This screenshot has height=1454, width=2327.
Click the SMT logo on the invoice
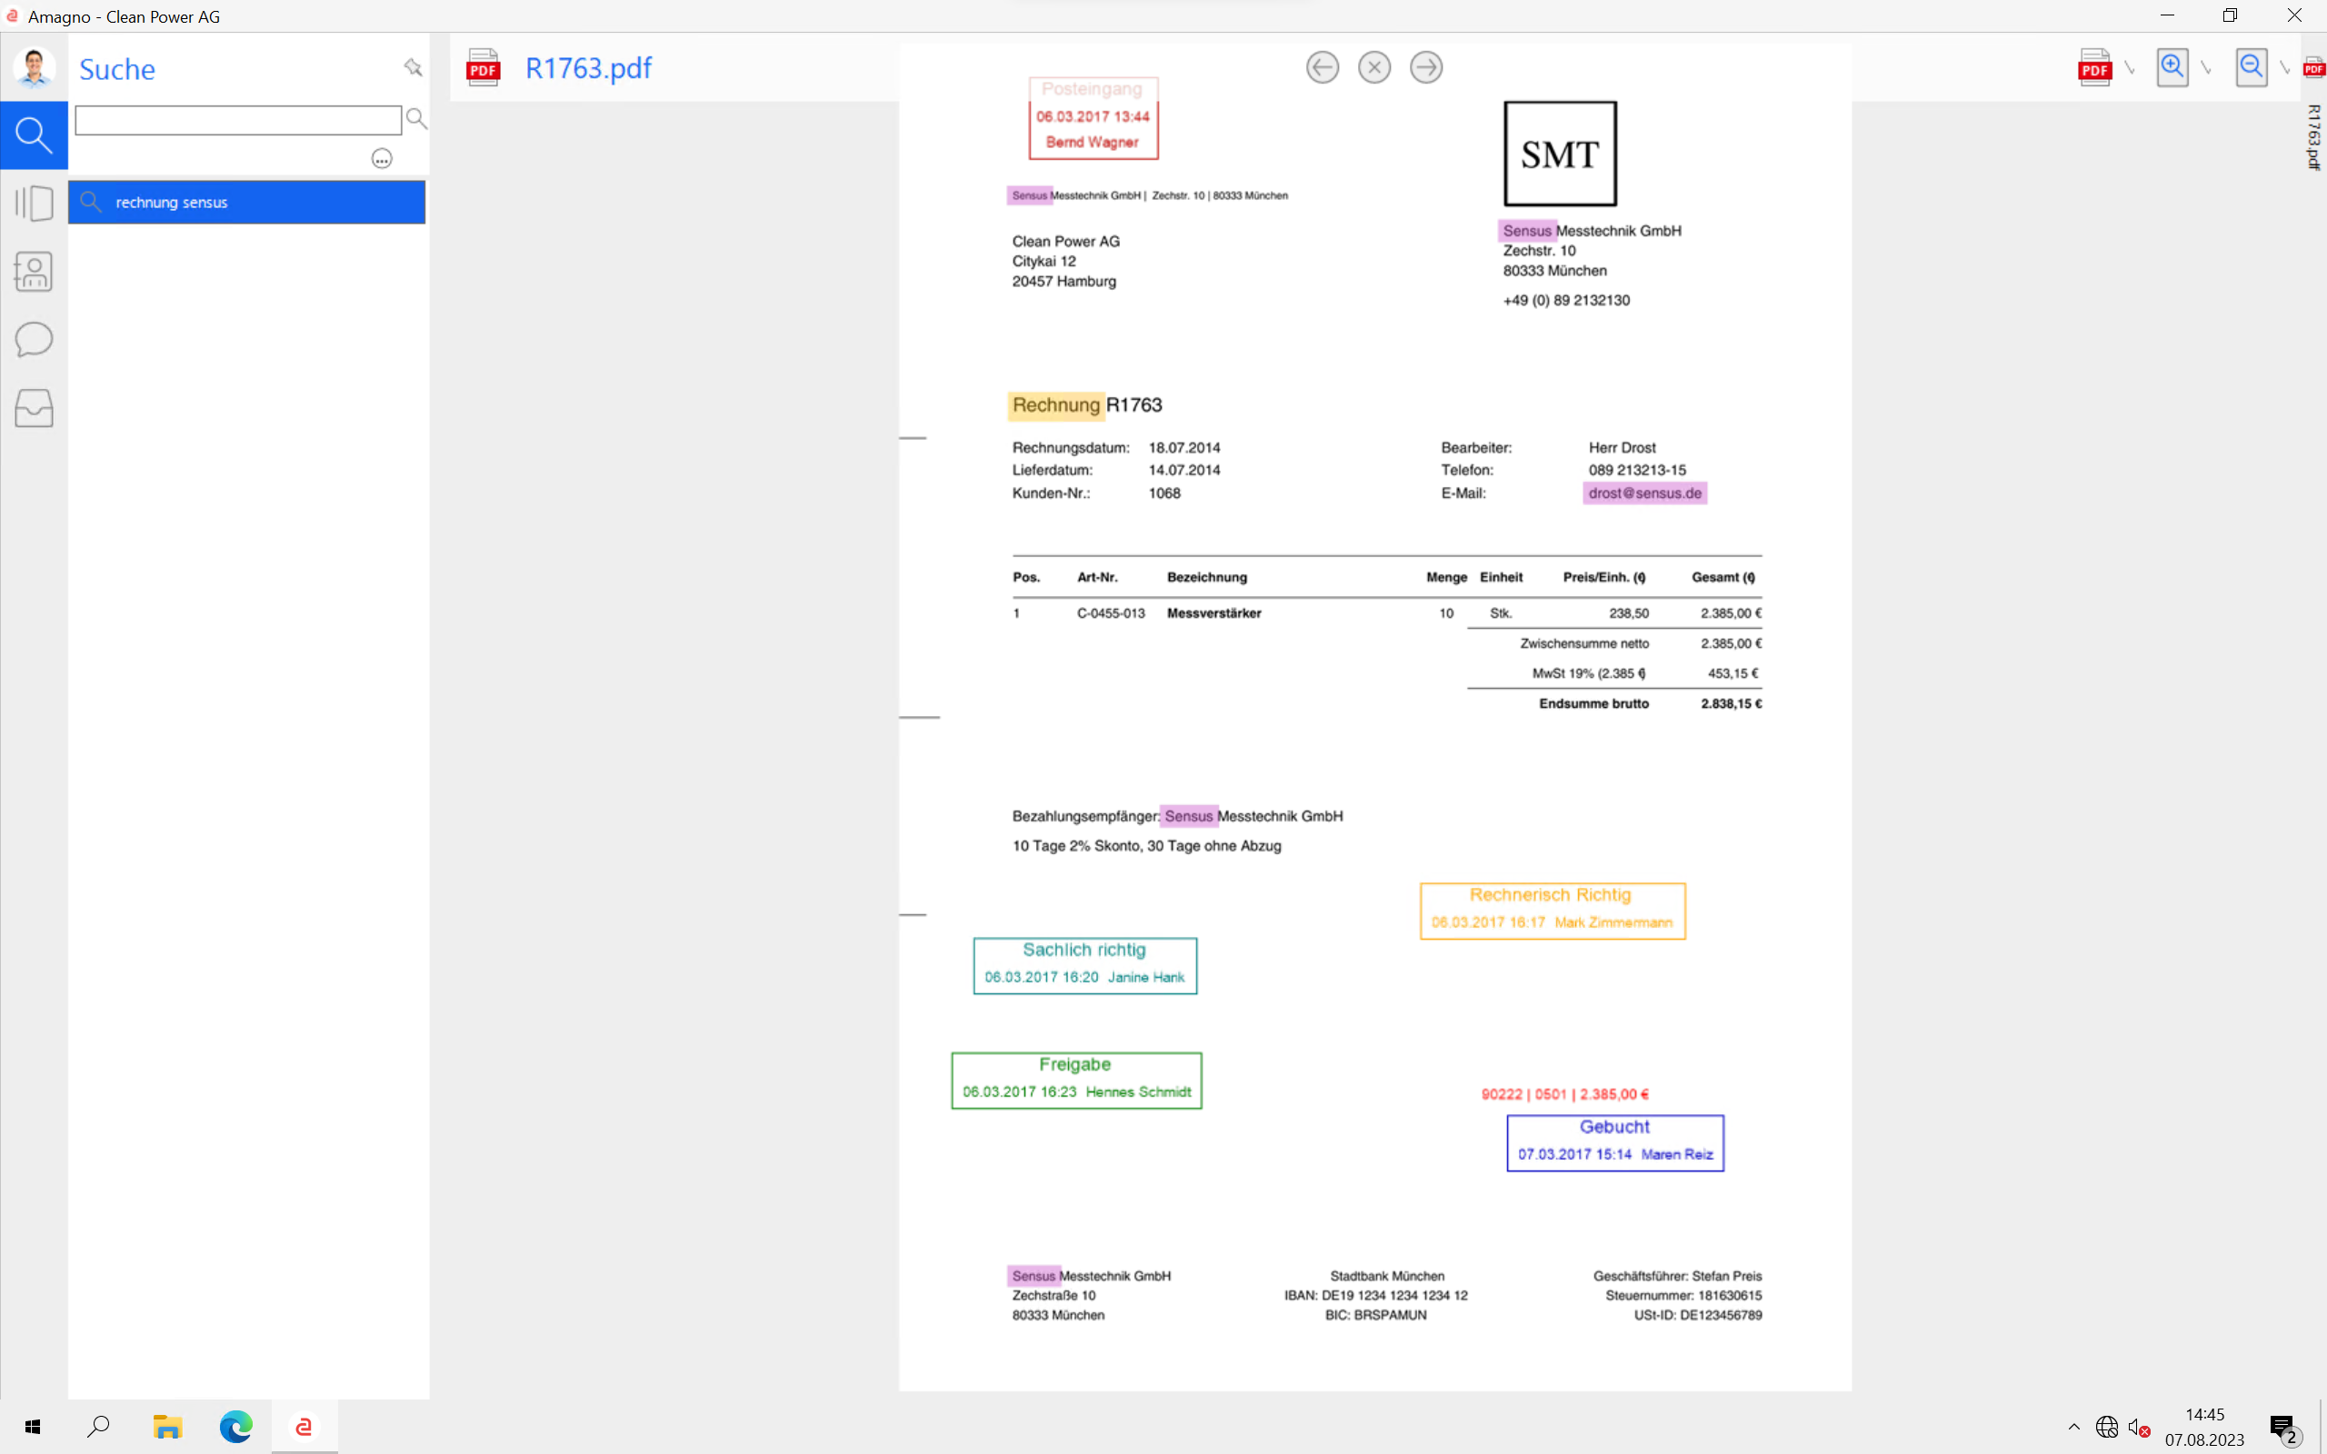click(x=1560, y=154)
